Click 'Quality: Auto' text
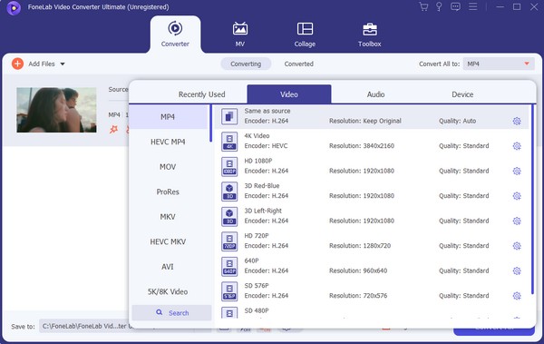 457,121
